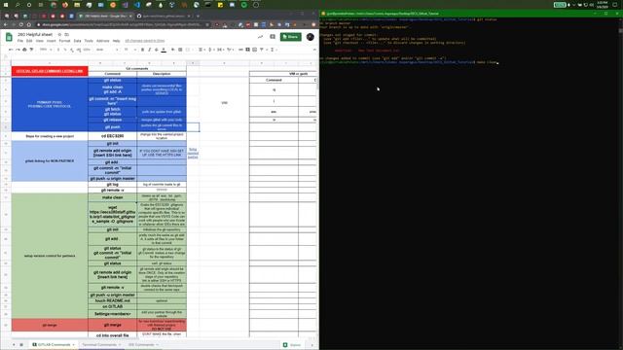This screenshot has width=623, height=350.
Task: Open the activity trend icon near Share
Action: point(260,37)
